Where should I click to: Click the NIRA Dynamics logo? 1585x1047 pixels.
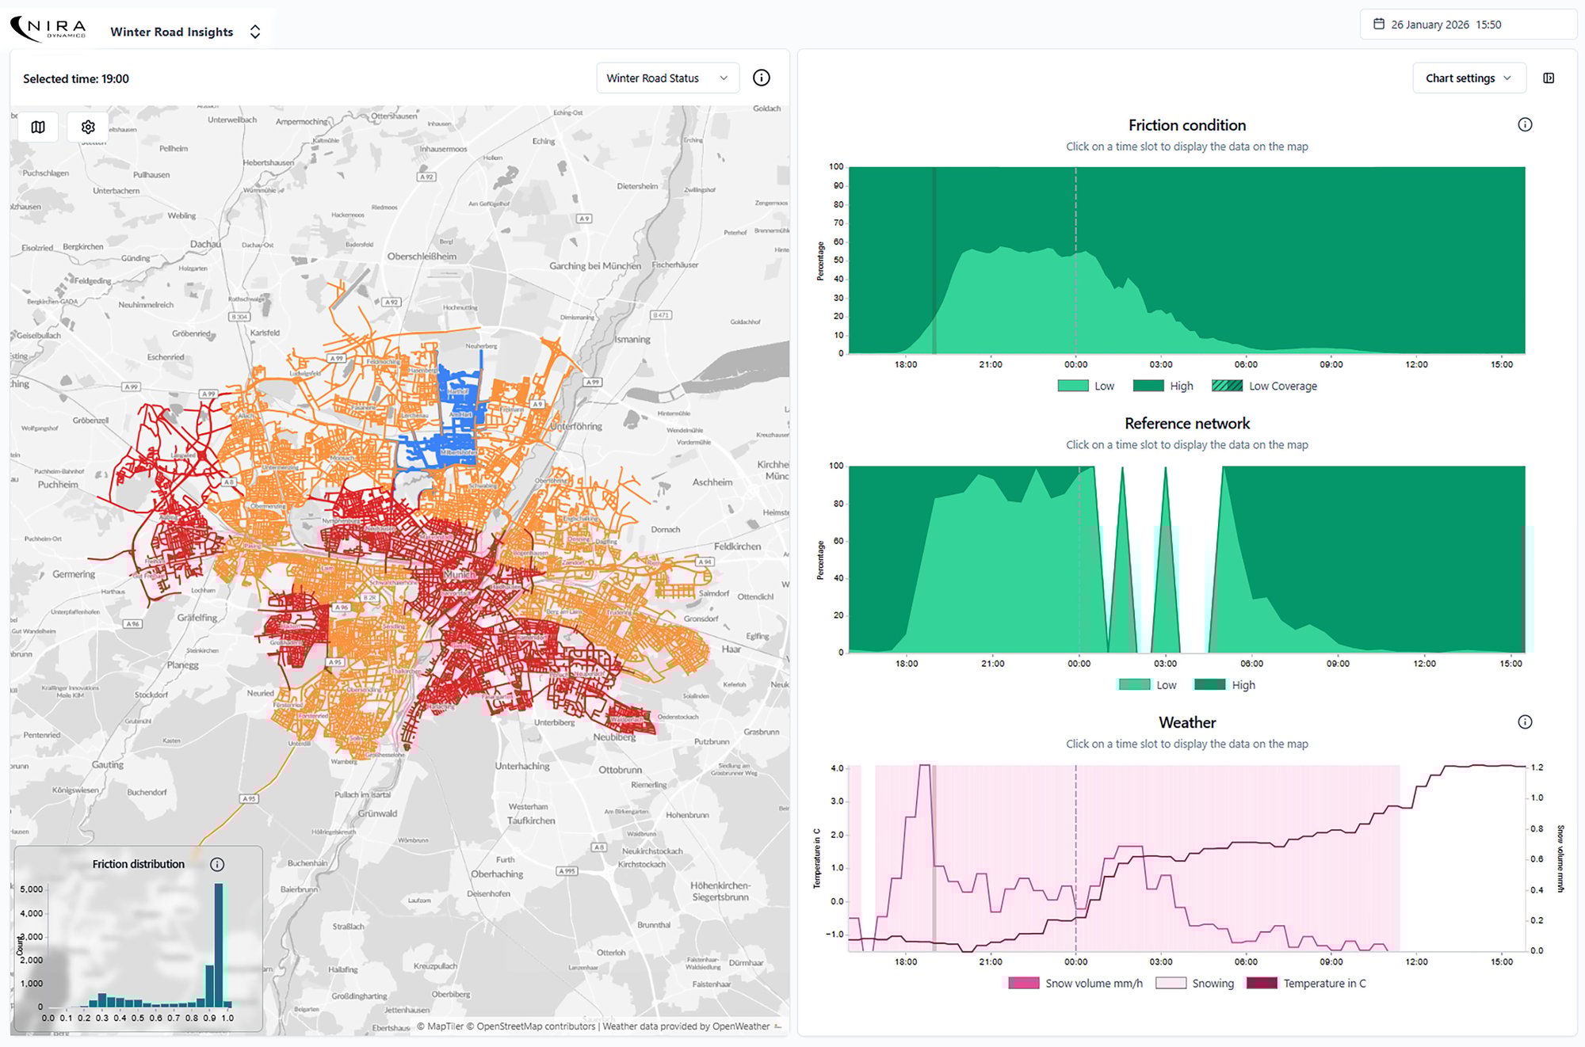[49, 30]
